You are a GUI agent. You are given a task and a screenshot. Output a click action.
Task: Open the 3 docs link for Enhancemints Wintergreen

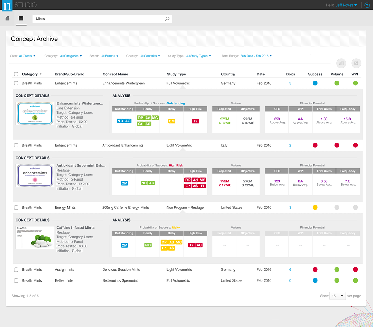pyautogui.click(x=290, y=83)
